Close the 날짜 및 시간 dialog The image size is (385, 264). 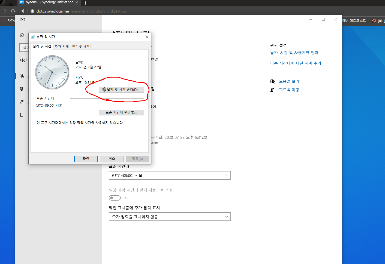(147, 37)
